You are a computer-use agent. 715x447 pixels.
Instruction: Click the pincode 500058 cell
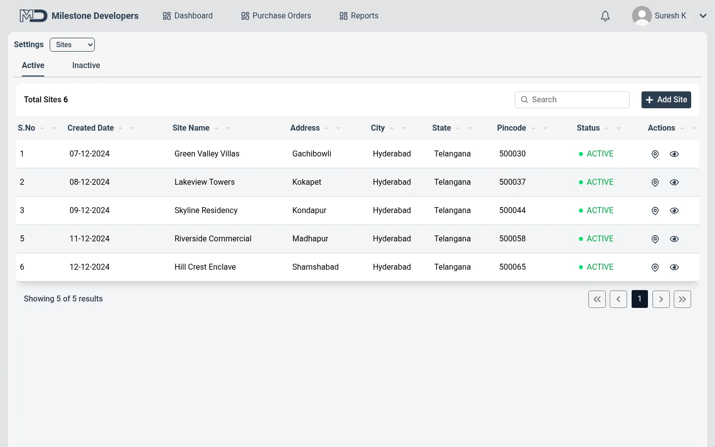(x=512, y=239)
